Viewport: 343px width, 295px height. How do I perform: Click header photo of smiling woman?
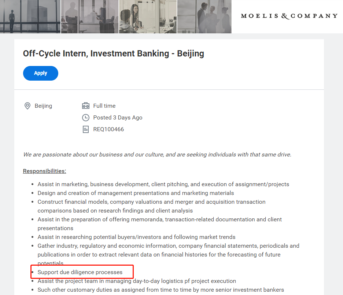(x=148, y=16)
